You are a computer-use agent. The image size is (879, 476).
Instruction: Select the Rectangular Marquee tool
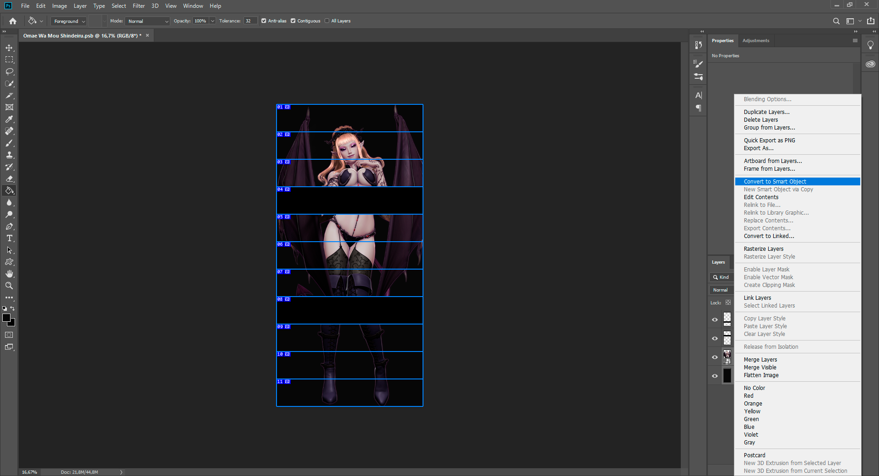9,59
